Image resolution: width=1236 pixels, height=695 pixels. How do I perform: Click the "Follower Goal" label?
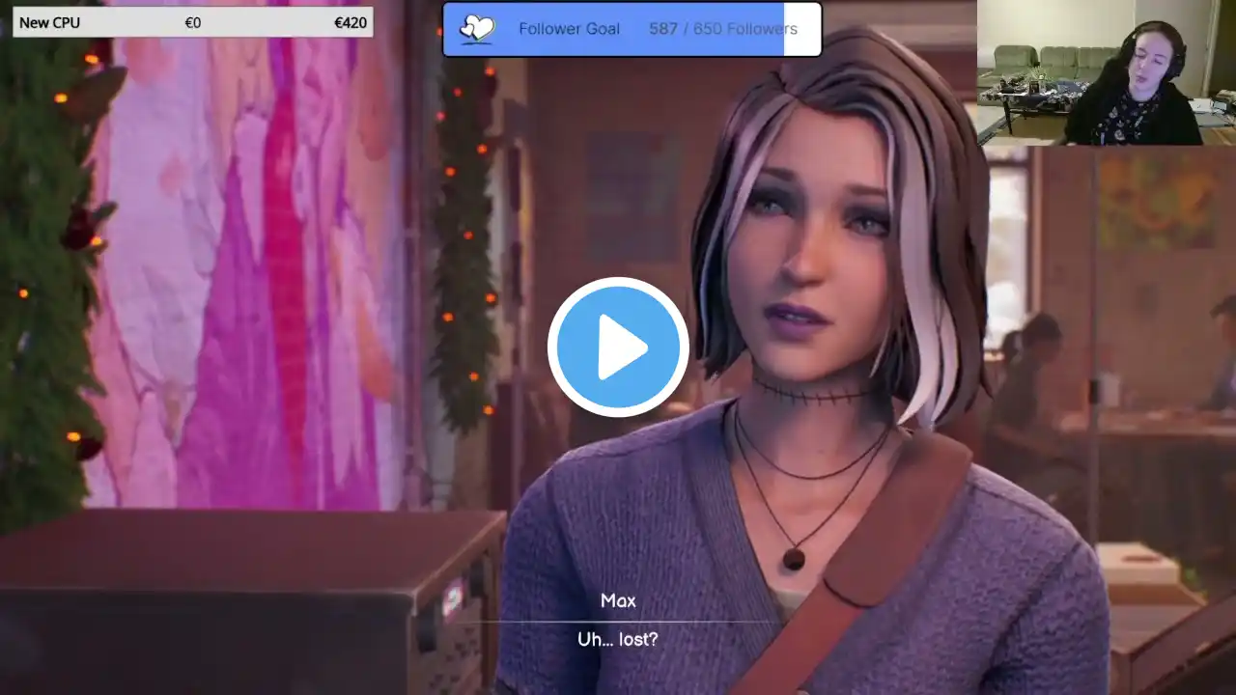coord(569,29)
